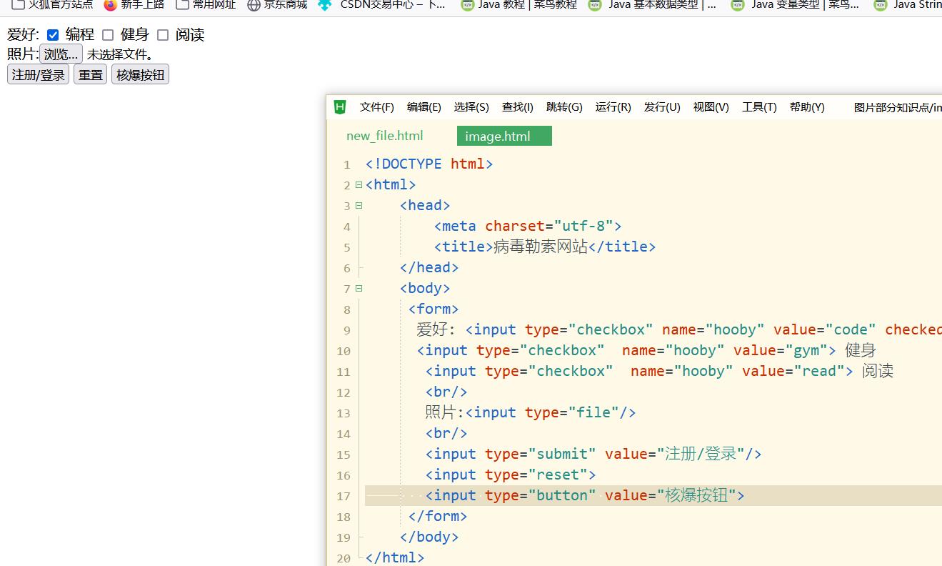Open the 新手上路 Firefox bookmark

point(134,5)
